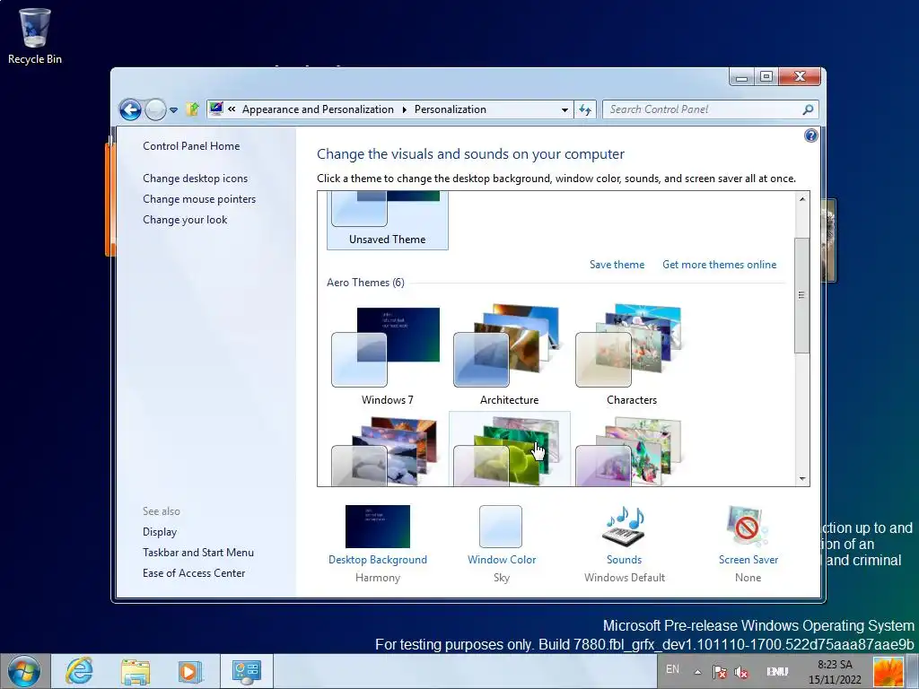
Task: Click 'Aero Themes (6)' group header
Action: click(365, 283)
